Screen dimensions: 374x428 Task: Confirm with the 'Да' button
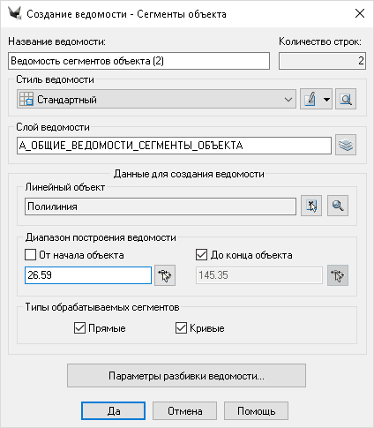114,411
